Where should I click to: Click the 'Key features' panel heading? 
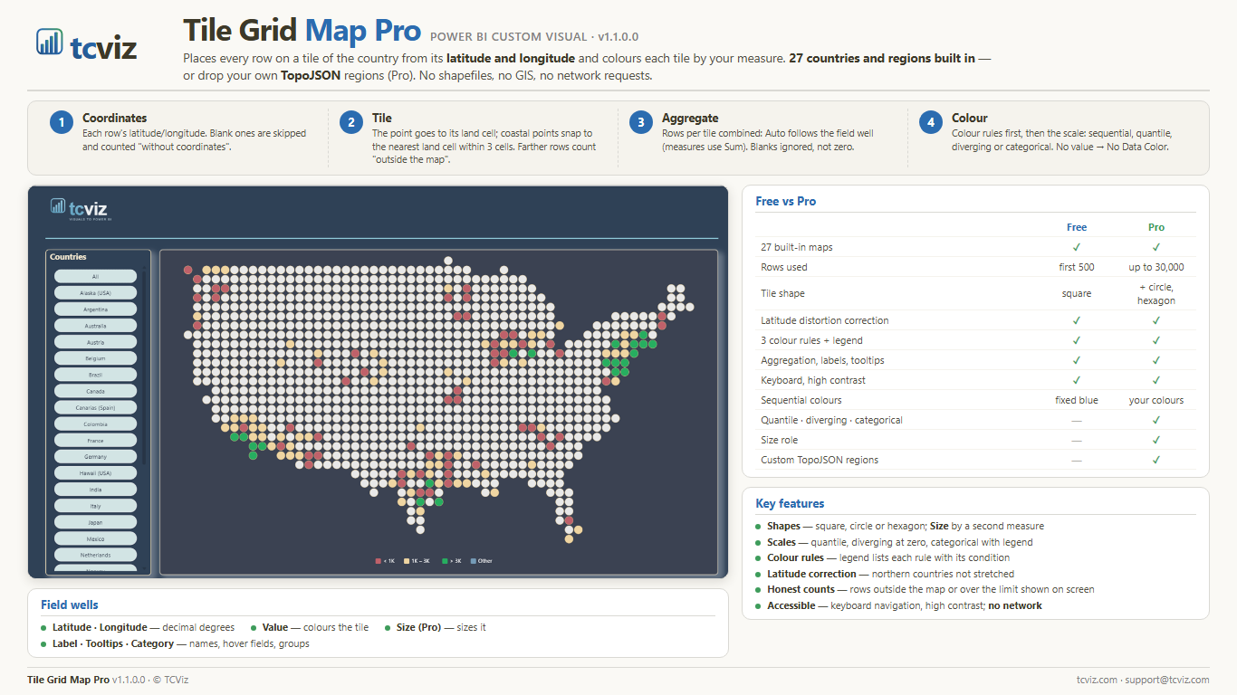(x=790, y=503)
